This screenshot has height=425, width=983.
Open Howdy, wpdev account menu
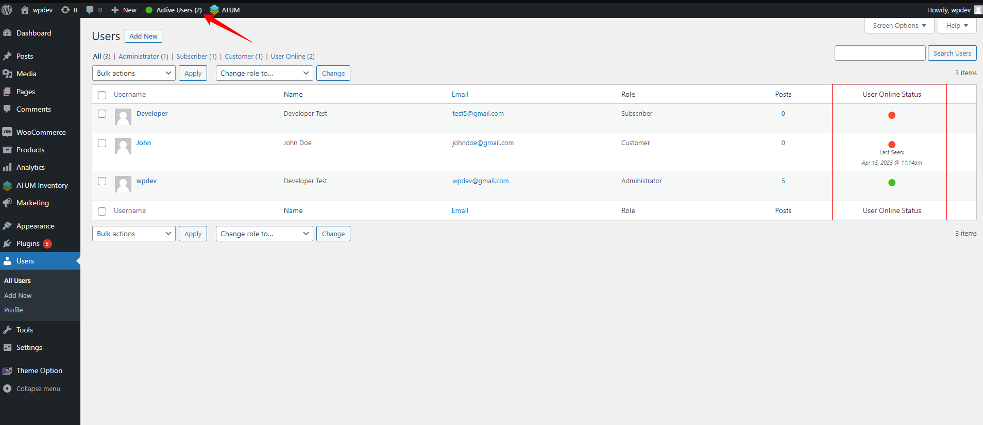949,10
